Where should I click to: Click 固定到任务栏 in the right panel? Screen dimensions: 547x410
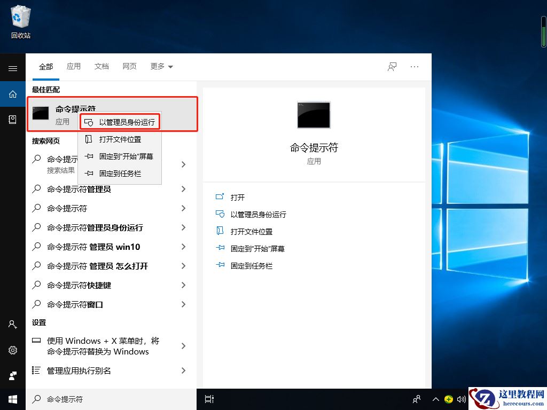click(251, 265)
